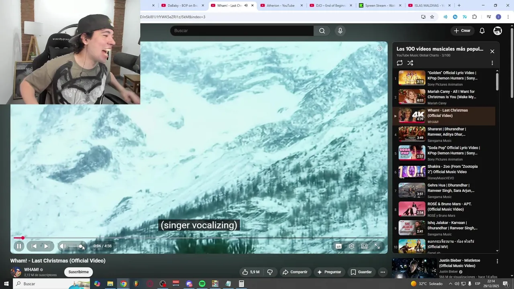
Task: Play Mariah Carey All I Want for Christmas
Action: (x=444, y=97)
